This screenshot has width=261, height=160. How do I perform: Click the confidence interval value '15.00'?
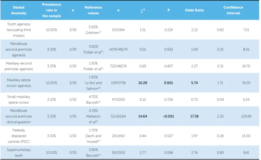tap(246, 136)
